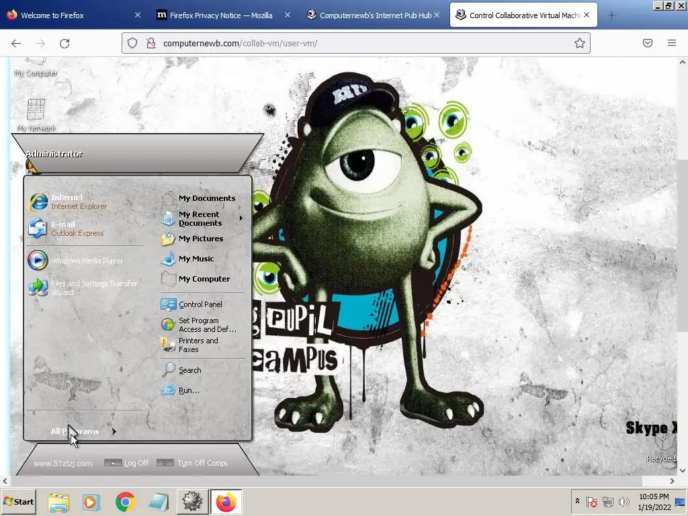Click network status tray icon
This screenshot has height=516, width=688.
pos(607,501)
